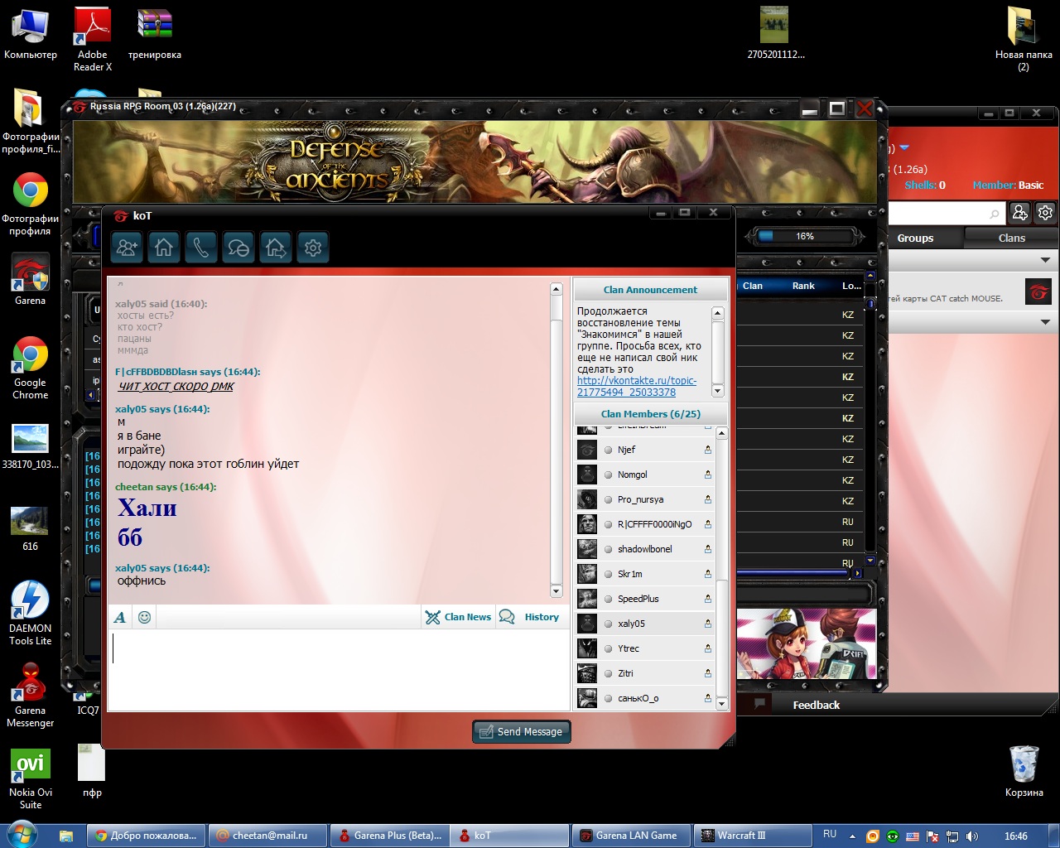1060x848 pixels.
Task: Open the emoticon smiley picker
Action: (x=144, y=617)
